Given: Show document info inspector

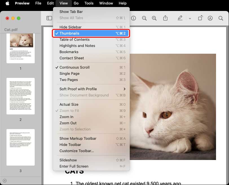Looking at the screenshot, I should pos(133,18).
